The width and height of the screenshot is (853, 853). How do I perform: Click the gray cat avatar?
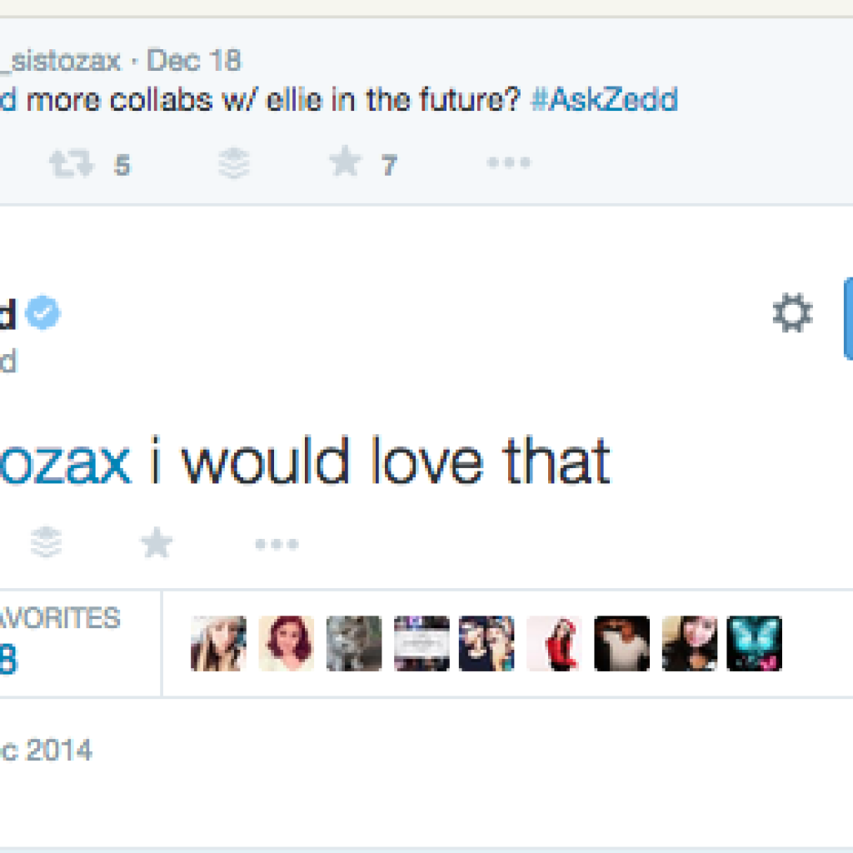pyautogui.click(x=354, y=644)
